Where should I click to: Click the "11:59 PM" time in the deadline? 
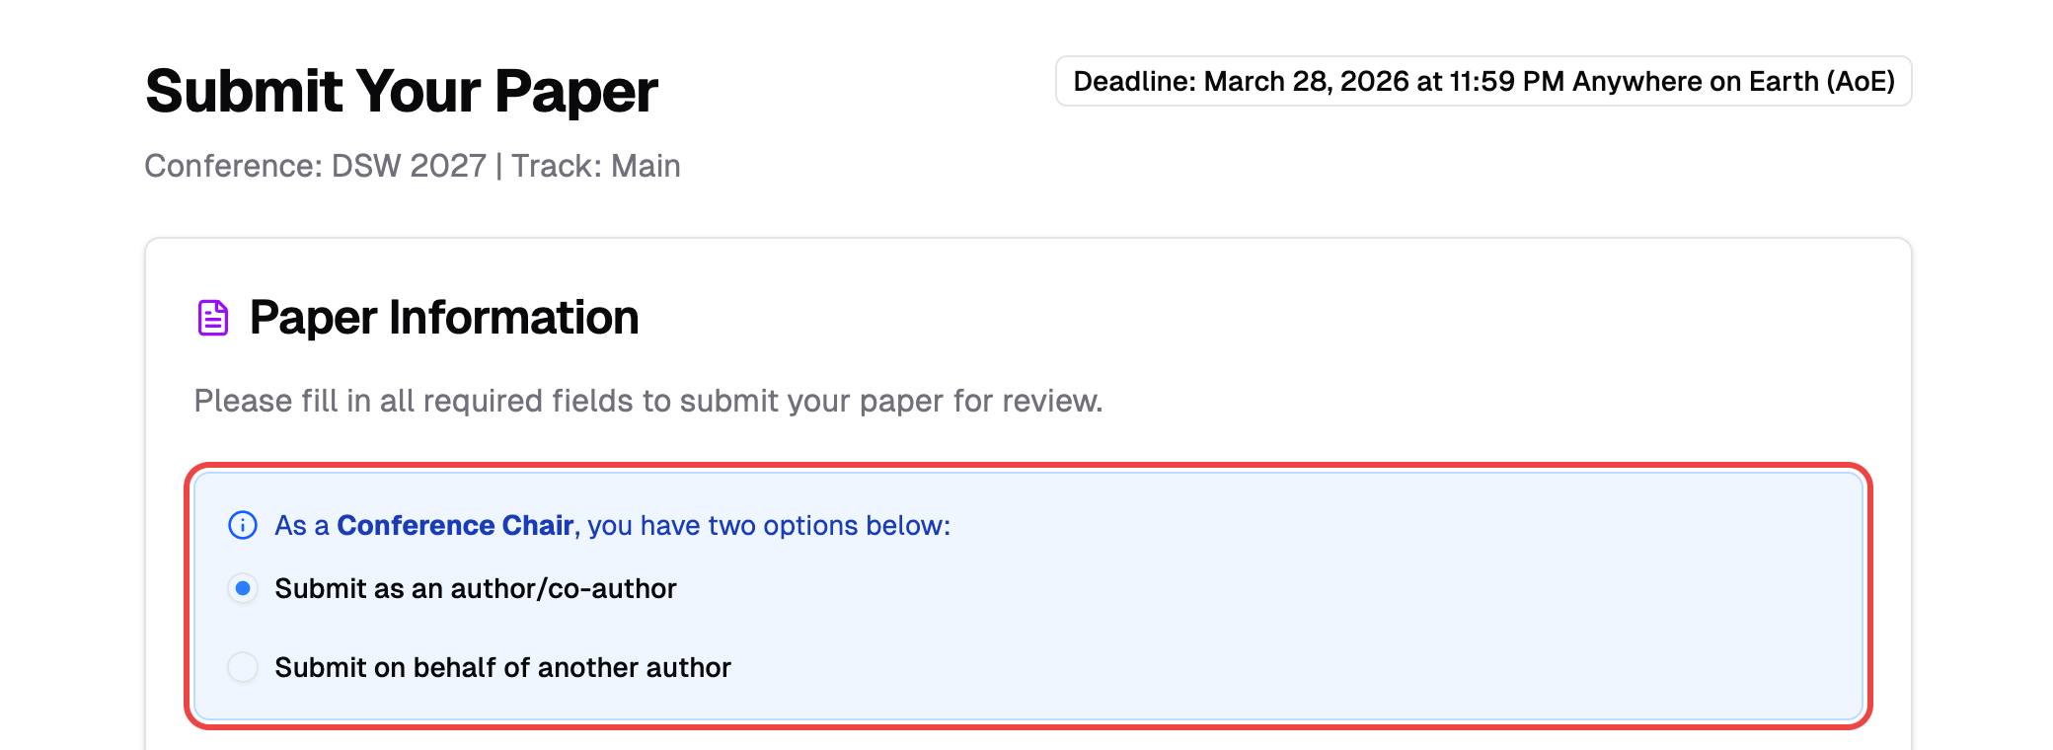pos(1506,81)
